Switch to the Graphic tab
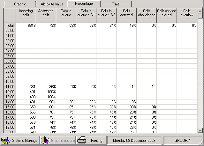The image size is (204, 146). [x=20, y=4]
